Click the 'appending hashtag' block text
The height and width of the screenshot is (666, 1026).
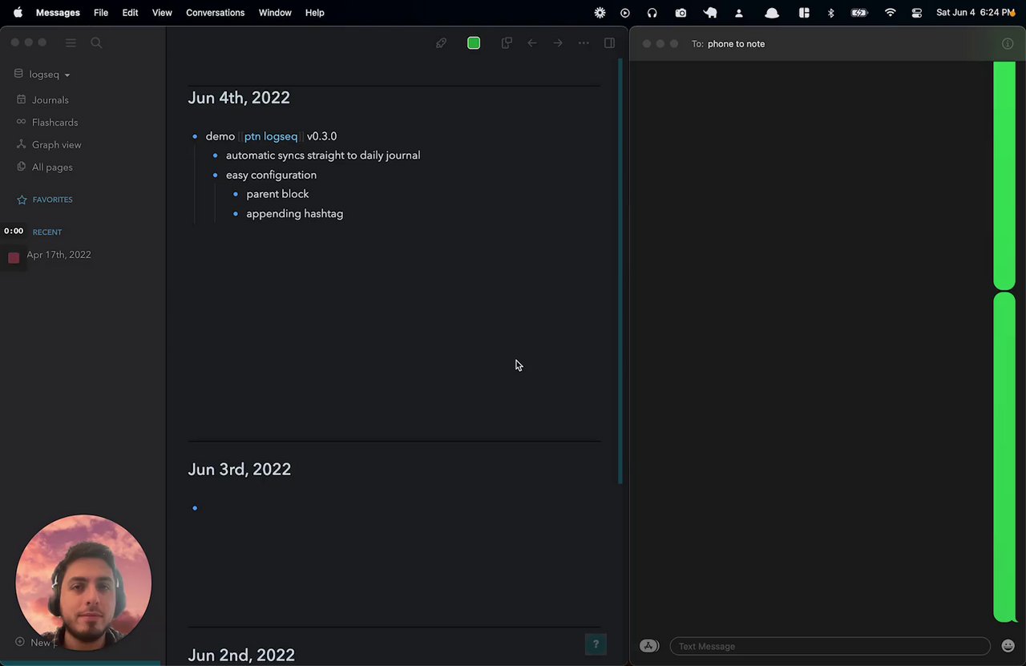295,214
